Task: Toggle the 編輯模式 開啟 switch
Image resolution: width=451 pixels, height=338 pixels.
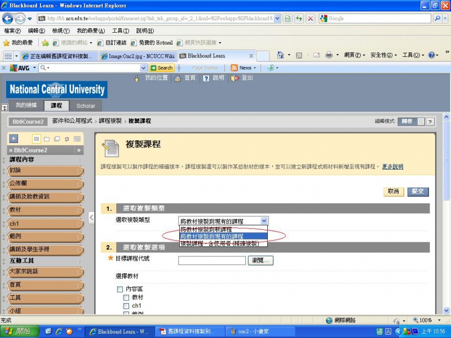Action: click(406, 121)
